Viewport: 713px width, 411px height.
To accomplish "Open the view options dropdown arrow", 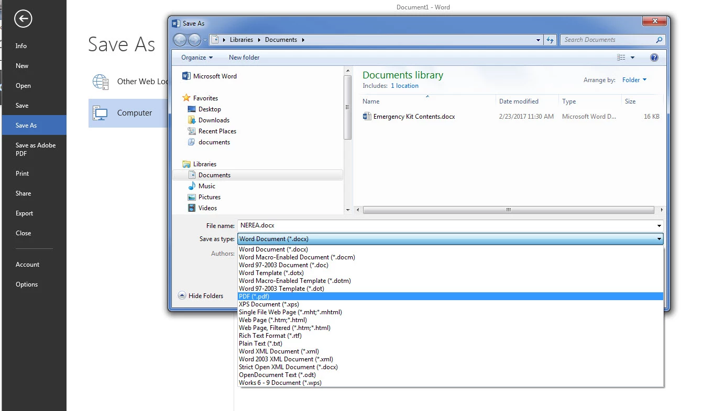I will tap(632, 58).
